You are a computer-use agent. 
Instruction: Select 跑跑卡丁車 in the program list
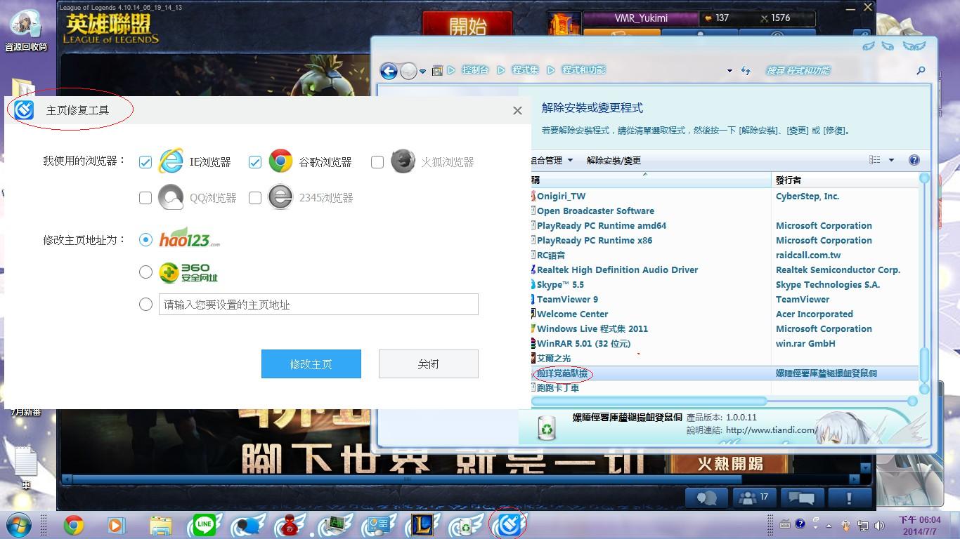558,387
